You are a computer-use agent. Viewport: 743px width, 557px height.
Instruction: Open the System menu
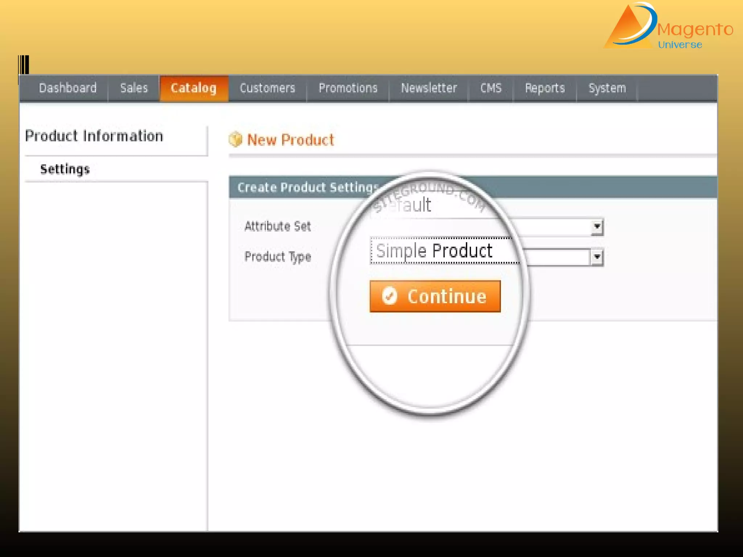click(x=607, y=88)
